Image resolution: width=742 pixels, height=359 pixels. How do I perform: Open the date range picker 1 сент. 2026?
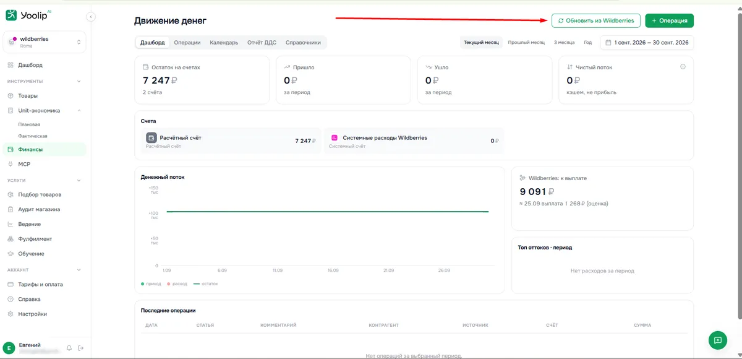click(647, 43)
